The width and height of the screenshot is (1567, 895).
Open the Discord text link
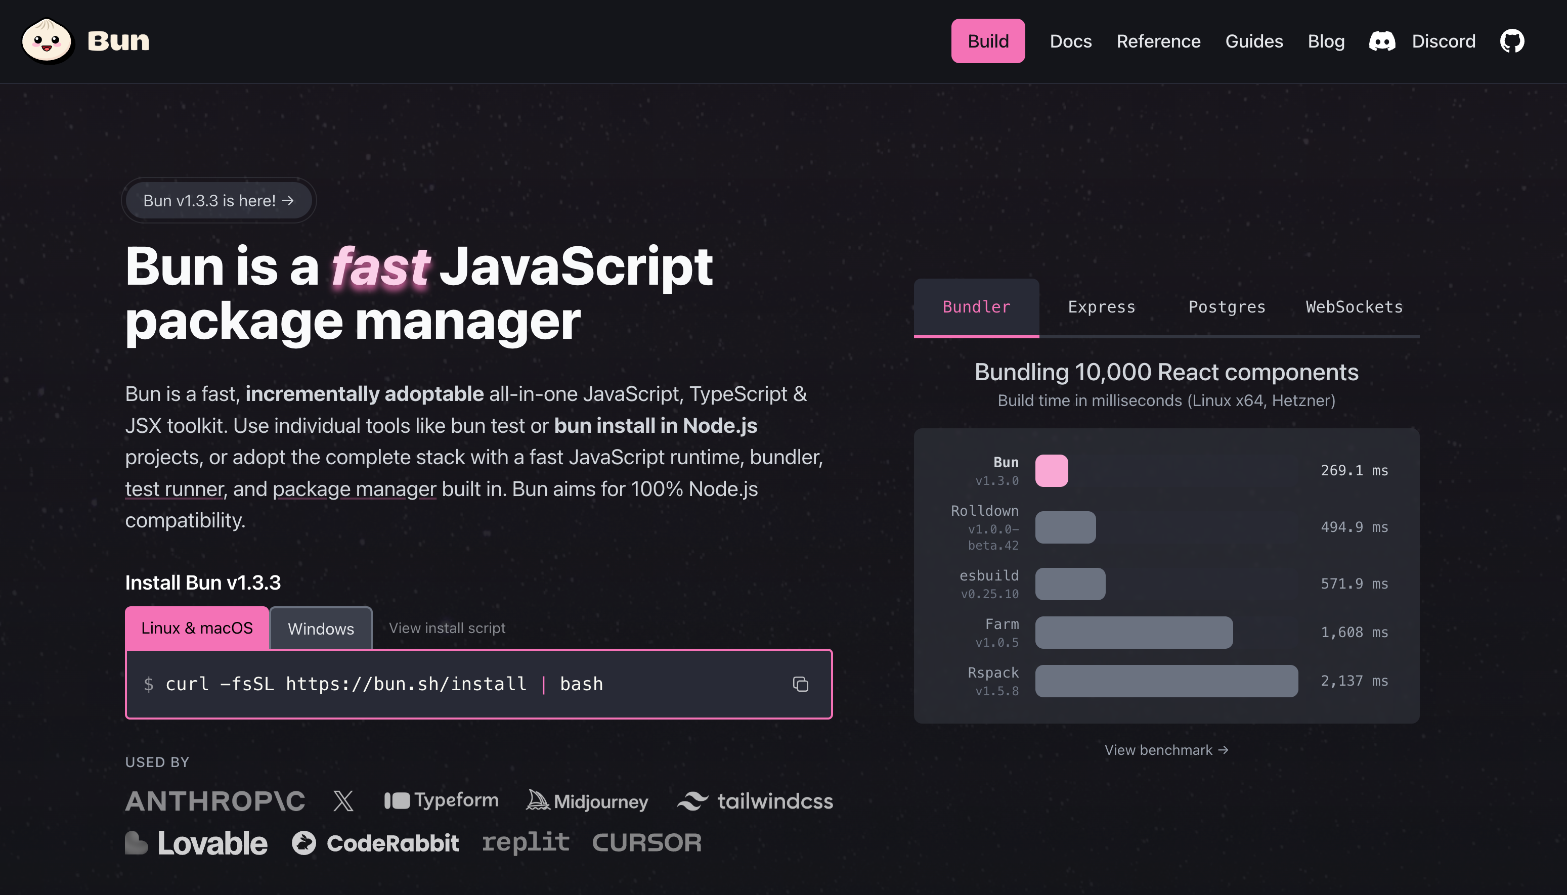point(1443,41)
